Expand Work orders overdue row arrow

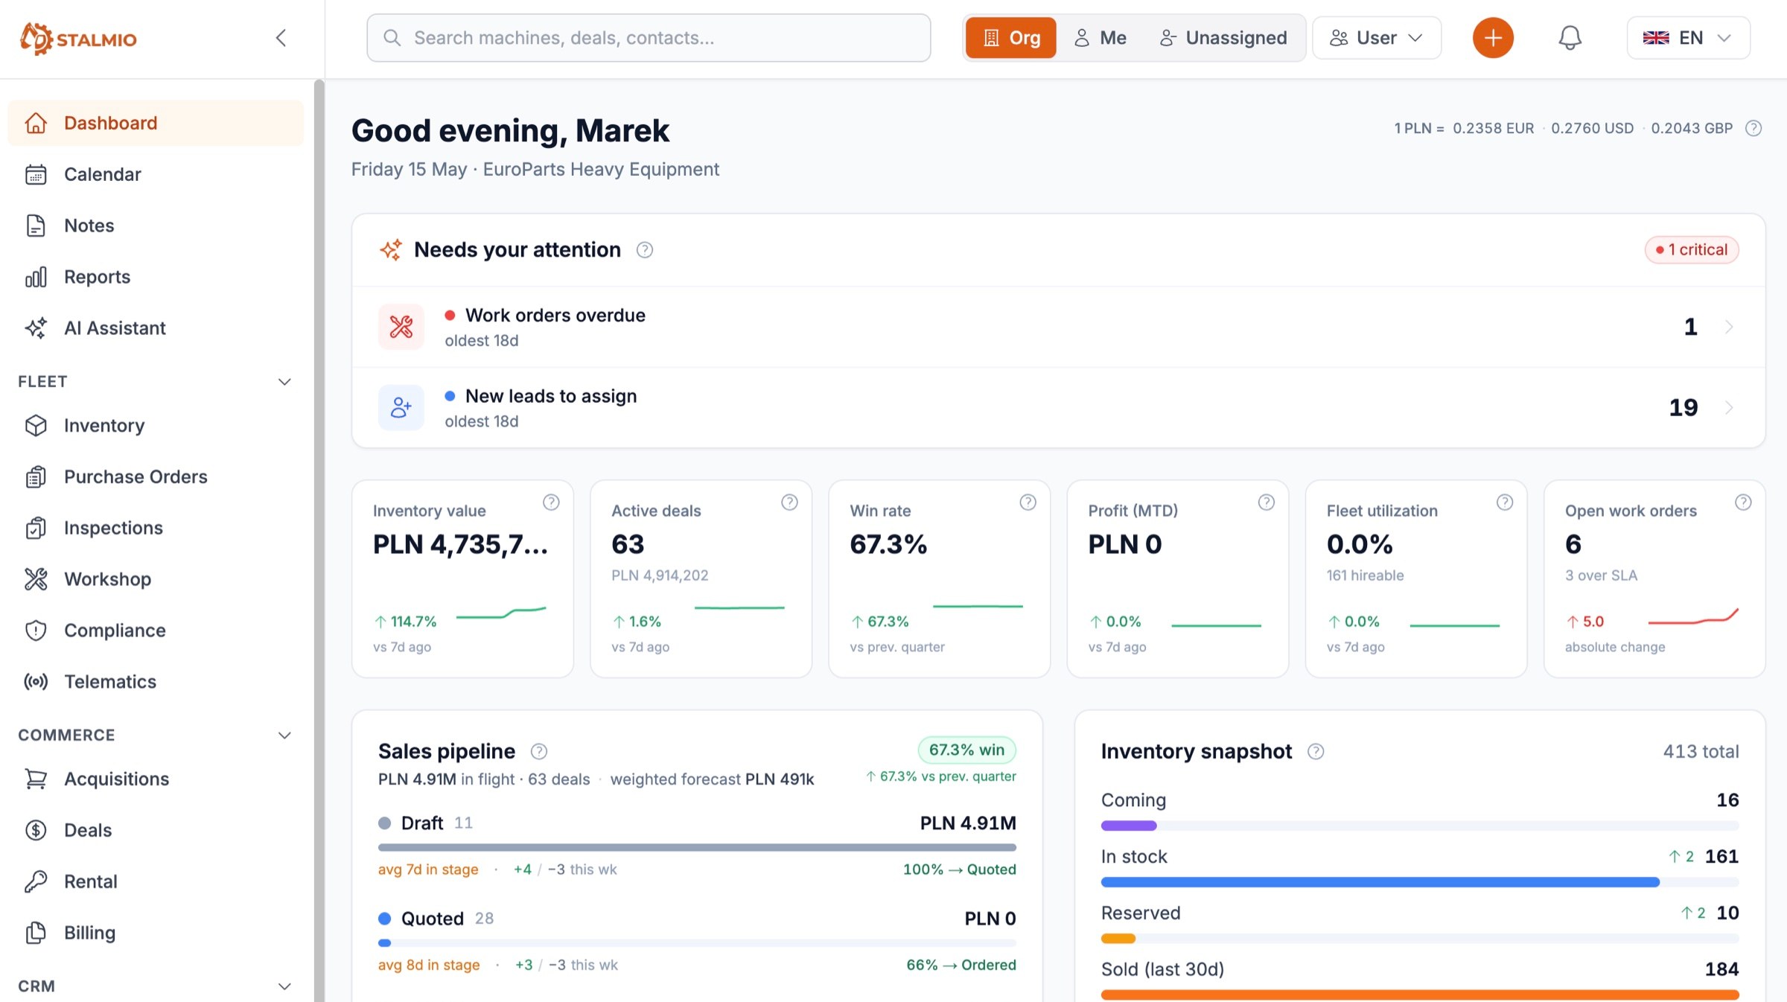coord(1729,327)
